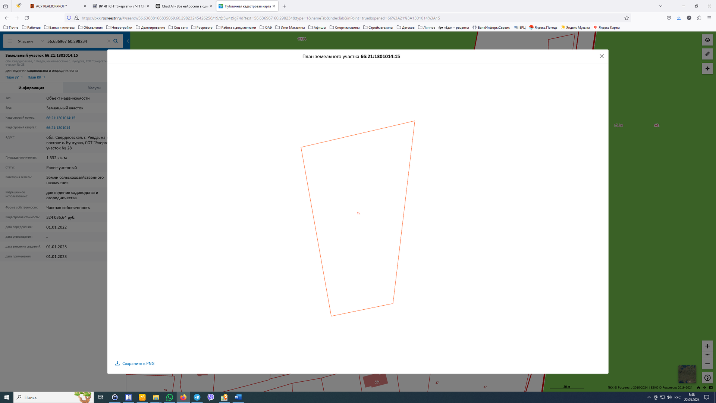Click the geolocation crosshair button
The width and height of the screenshot is (716, 403).
click(707, 69)
